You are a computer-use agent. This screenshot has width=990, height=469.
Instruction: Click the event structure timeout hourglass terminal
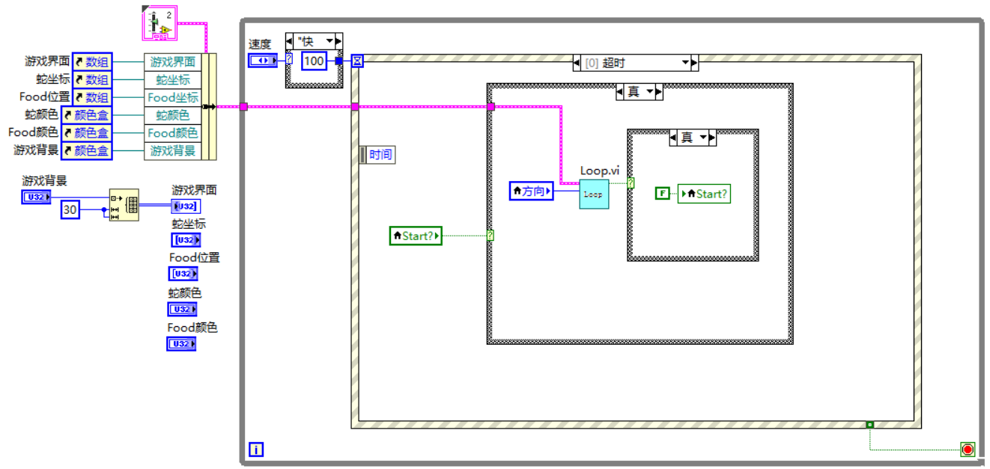(358, 61)
